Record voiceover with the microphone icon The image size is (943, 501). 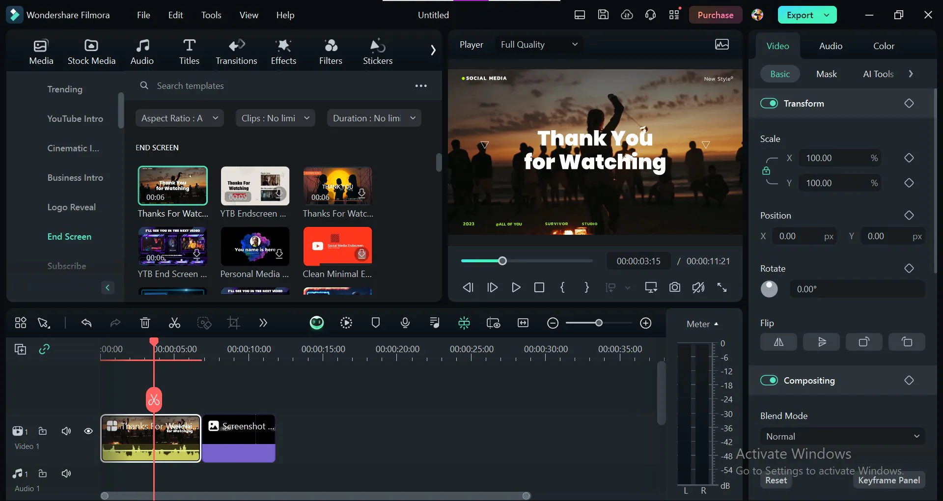coord(405,323)
